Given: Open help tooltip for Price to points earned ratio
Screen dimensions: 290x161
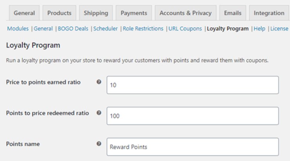Looking at the screenshot, I should (x=99, y=82).
